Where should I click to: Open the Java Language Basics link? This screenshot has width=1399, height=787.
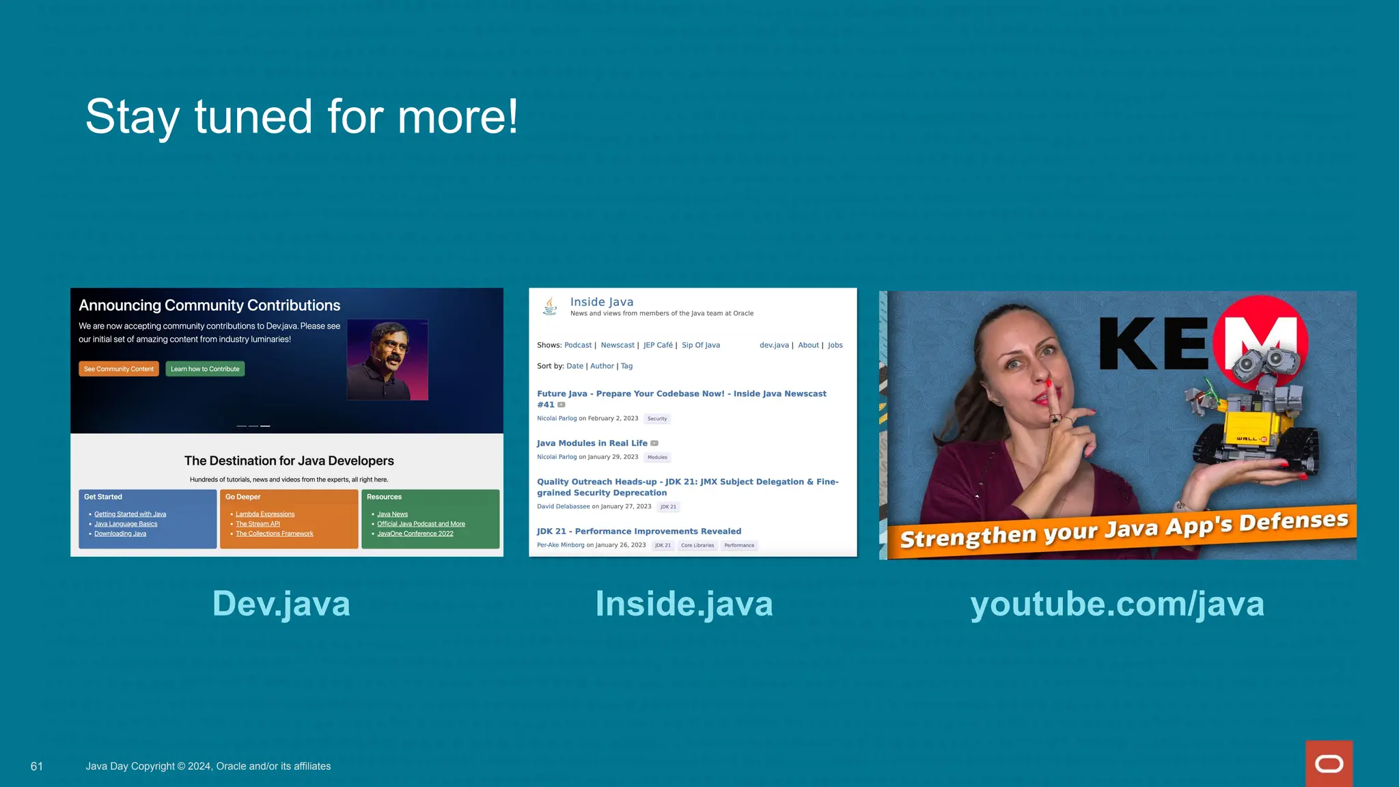point(126,524)
